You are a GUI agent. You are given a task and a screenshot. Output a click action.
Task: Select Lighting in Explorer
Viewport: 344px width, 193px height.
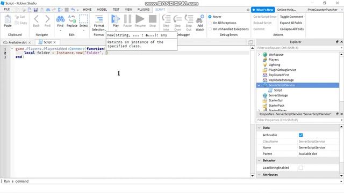[x=274, y=65]
